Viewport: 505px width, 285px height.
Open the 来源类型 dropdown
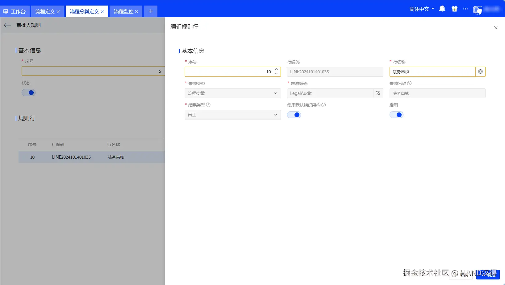233,93
